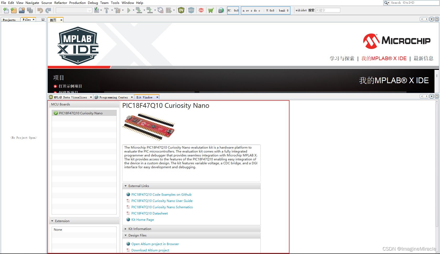Open MPLAB Discover
Viewport: 440px width, 254px height.
click(201, 10)
